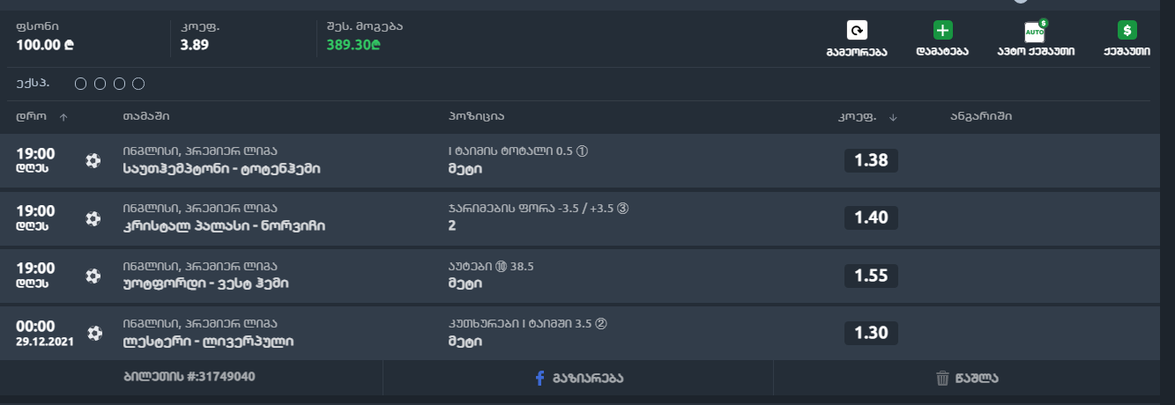Click soccer ball icon beside უოტფორდი - ვესტ ჰემი
The width and height of the screenshot is (1175, 405).
coord(93,276)
